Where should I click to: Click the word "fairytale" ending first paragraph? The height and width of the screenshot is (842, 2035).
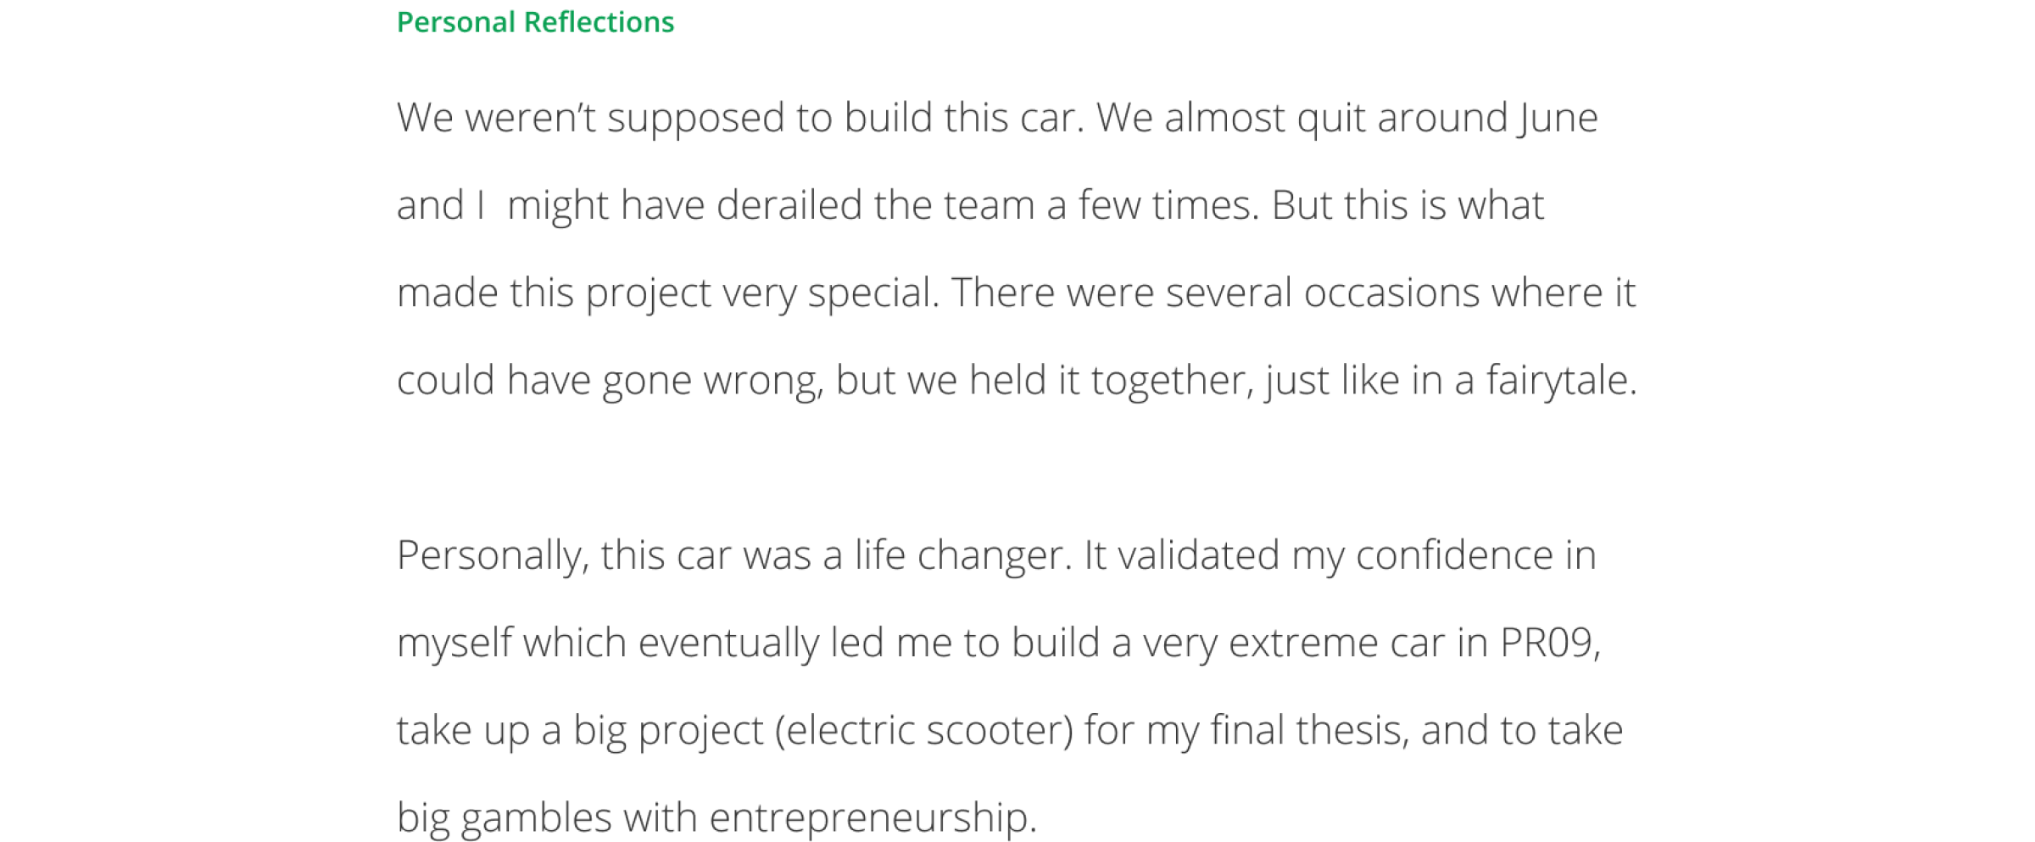[1558, 380]
